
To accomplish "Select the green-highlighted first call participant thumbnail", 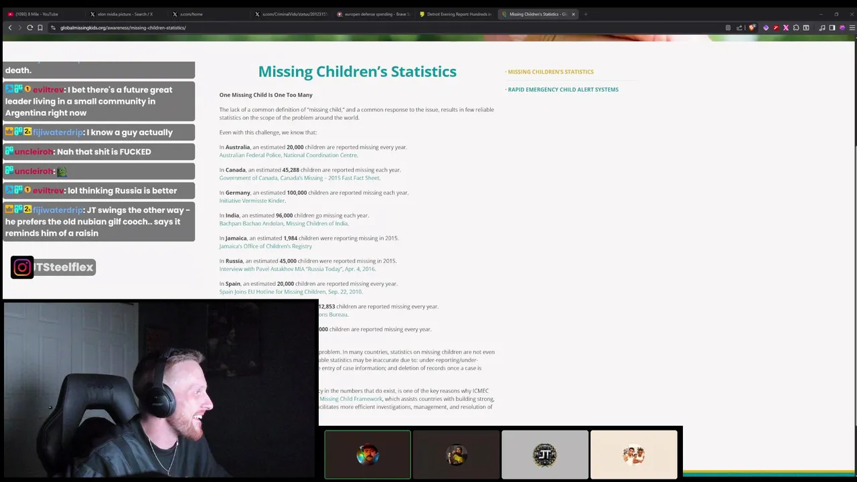I will pos(368,455).
